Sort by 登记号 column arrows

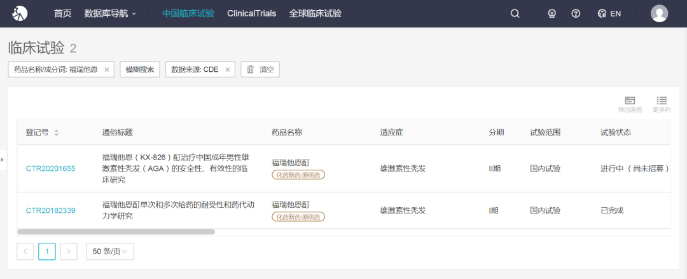[57, 133]
